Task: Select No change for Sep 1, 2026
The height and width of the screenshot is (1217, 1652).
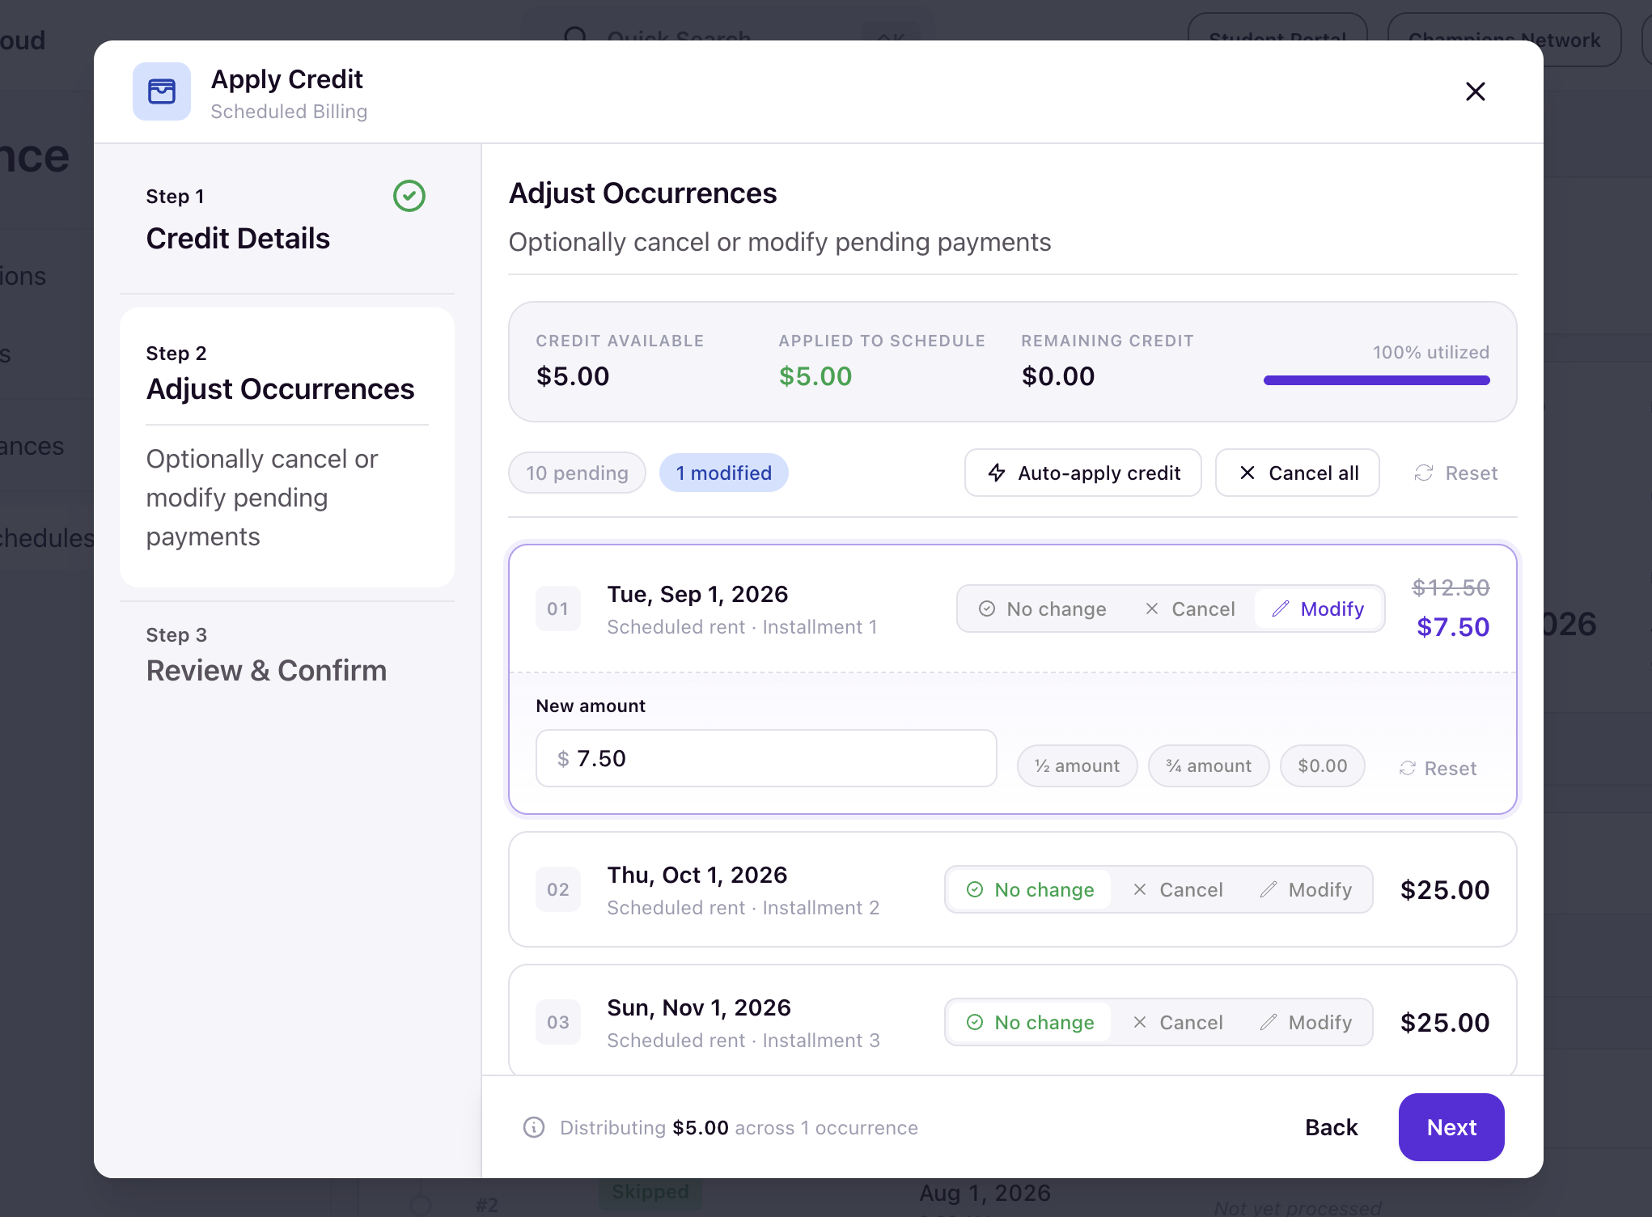Action: click(x=1042, y=608)
